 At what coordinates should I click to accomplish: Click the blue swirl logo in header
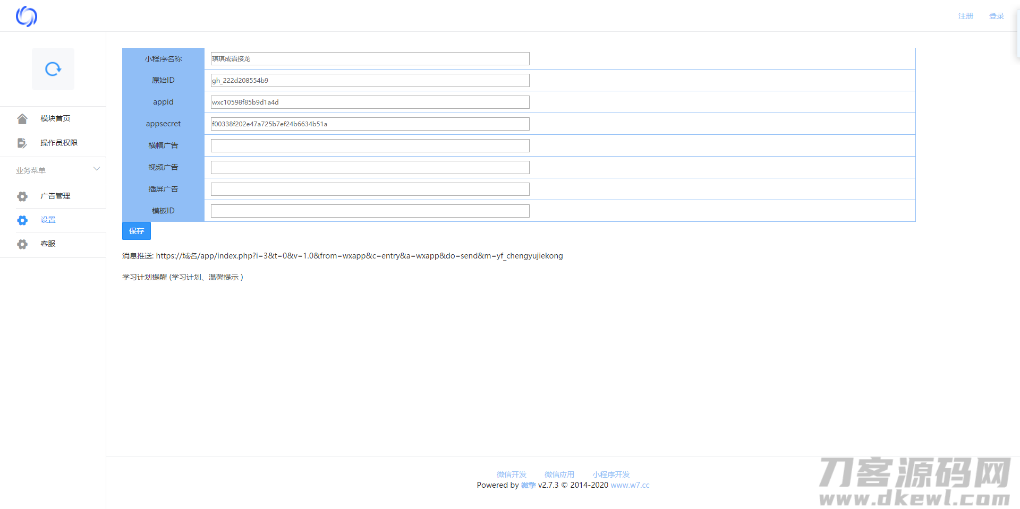tap(26, 16)
